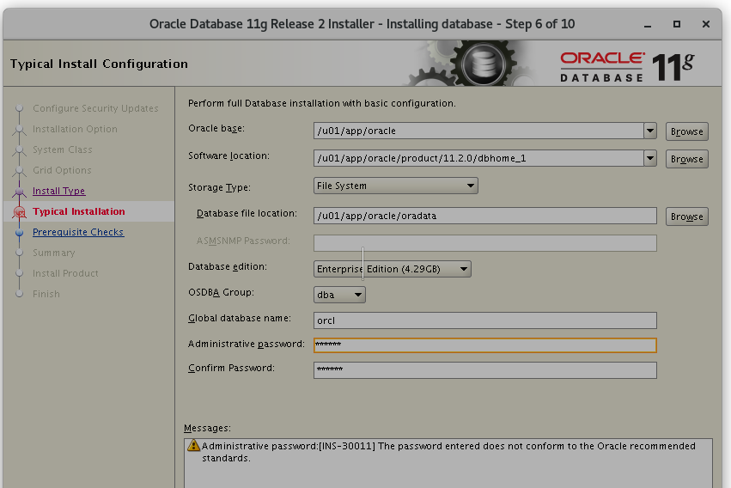Open the Database edition dropdown
This screenshot has height=488, width=731.
coord(392,269)
